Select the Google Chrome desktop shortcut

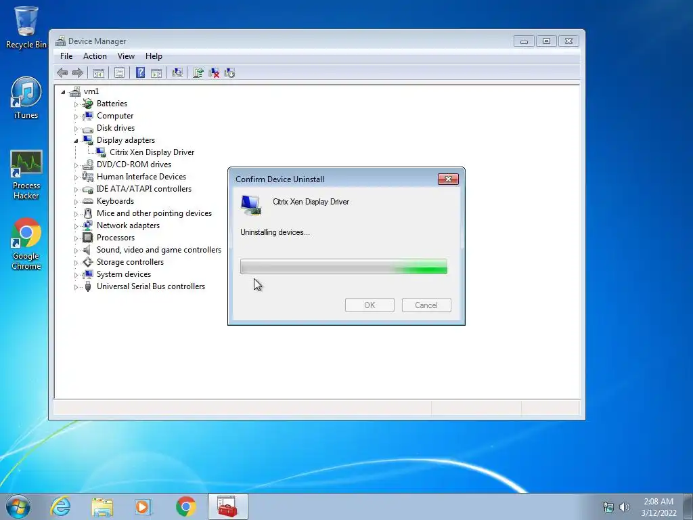coord(26,244)
